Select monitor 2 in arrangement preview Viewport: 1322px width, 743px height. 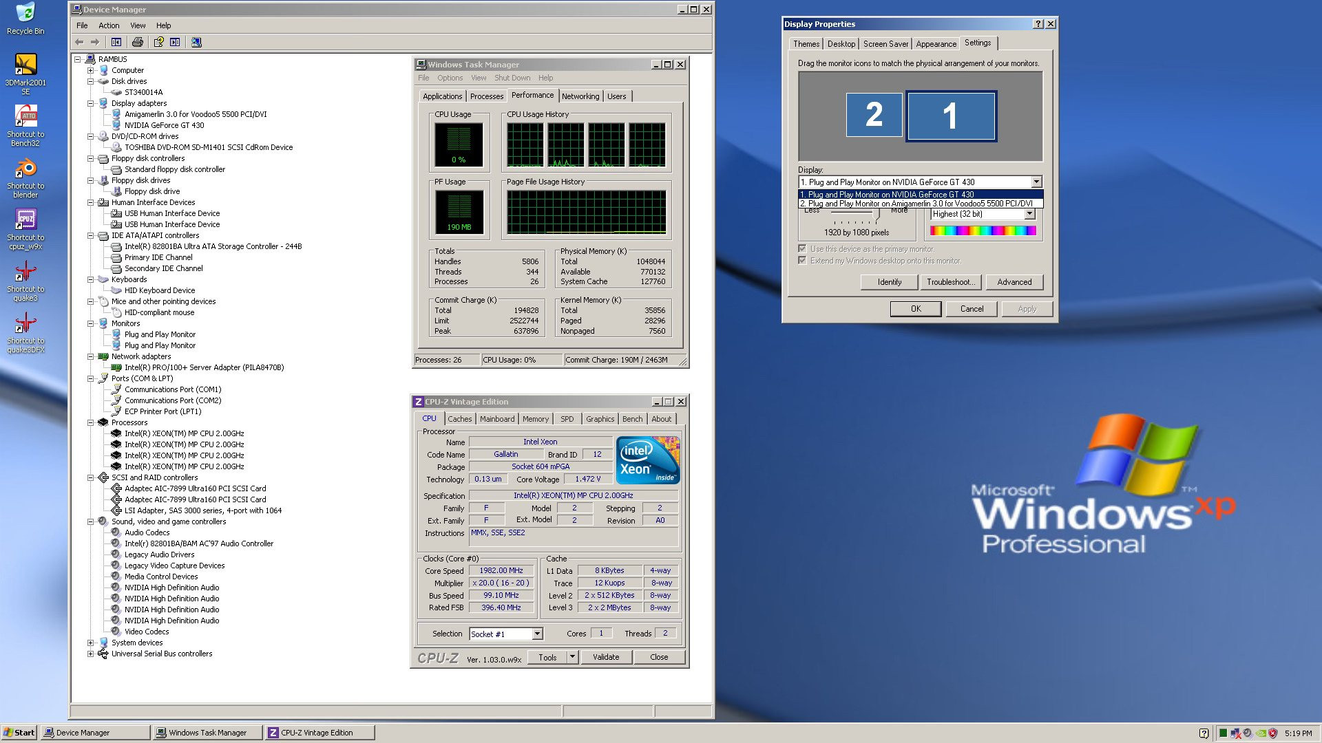873,115
